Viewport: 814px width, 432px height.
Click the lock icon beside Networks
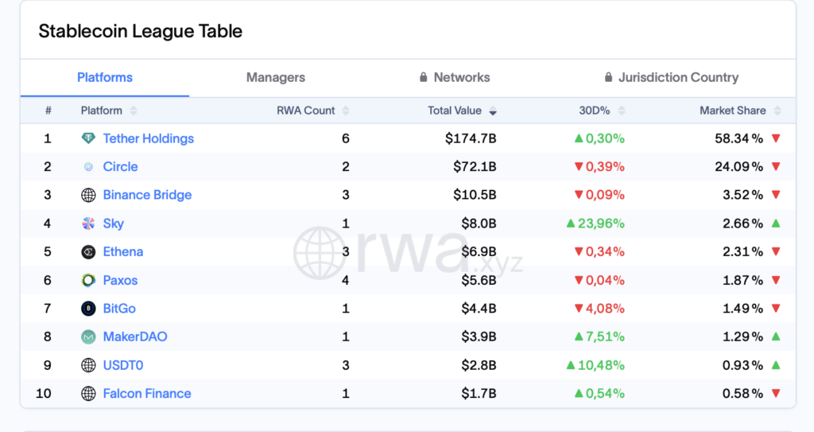point(424,77)
